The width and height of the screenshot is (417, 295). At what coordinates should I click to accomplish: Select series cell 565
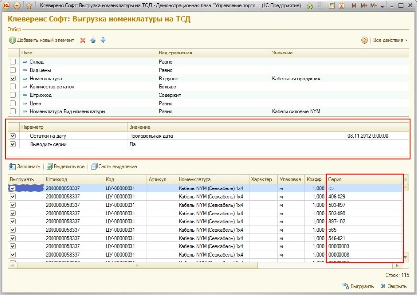click(x=364, y=230)
